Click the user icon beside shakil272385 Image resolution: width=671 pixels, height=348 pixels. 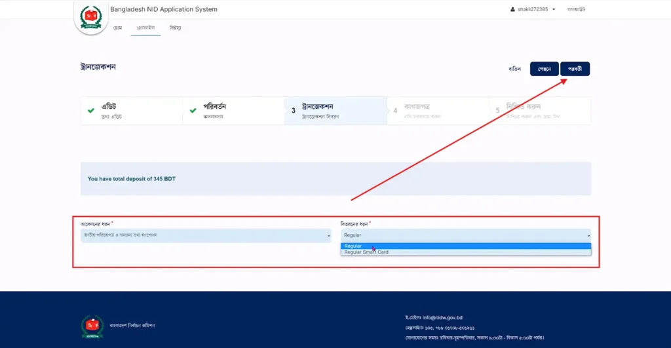512,9
